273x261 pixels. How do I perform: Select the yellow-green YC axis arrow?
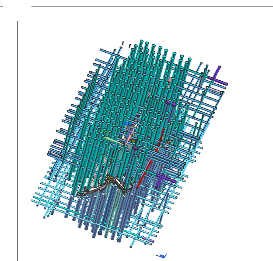113,141
